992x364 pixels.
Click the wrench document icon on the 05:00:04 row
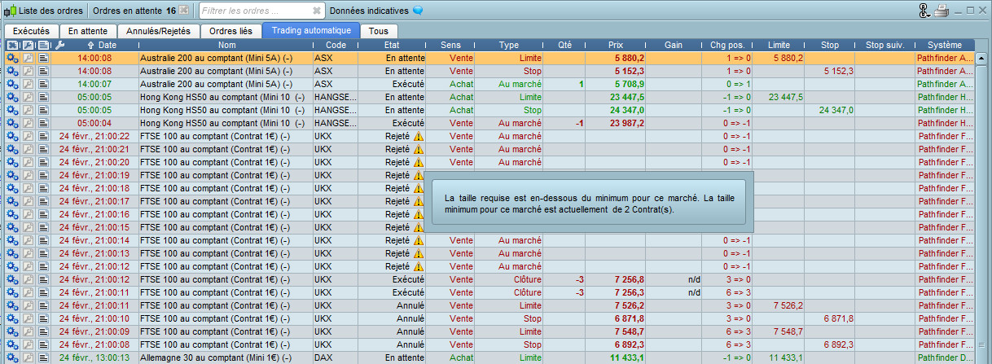28,123
